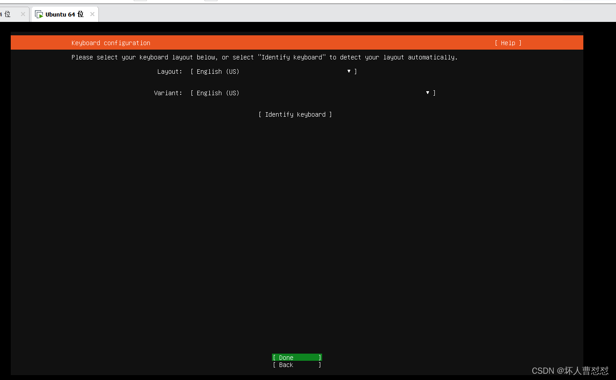
Task: Confirm with the Done button
Action: point(297,358)
